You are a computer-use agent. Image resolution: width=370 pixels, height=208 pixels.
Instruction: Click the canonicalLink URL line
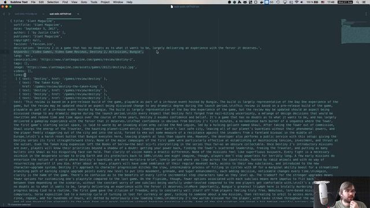click(x=75, y=60)
